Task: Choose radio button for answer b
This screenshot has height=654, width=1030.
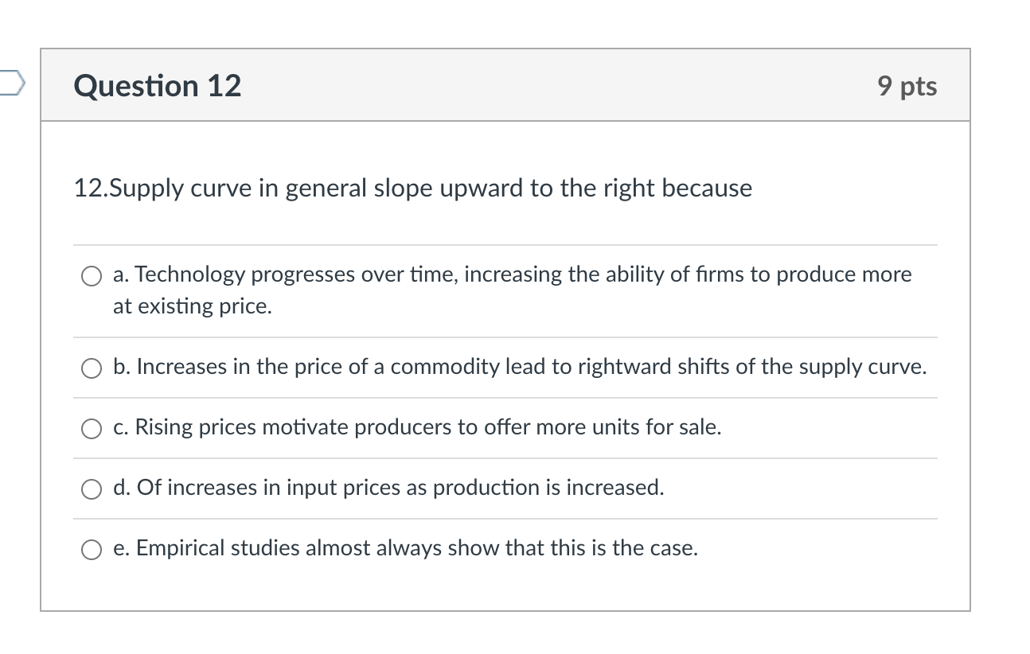Action: click(x=92, y=368)
